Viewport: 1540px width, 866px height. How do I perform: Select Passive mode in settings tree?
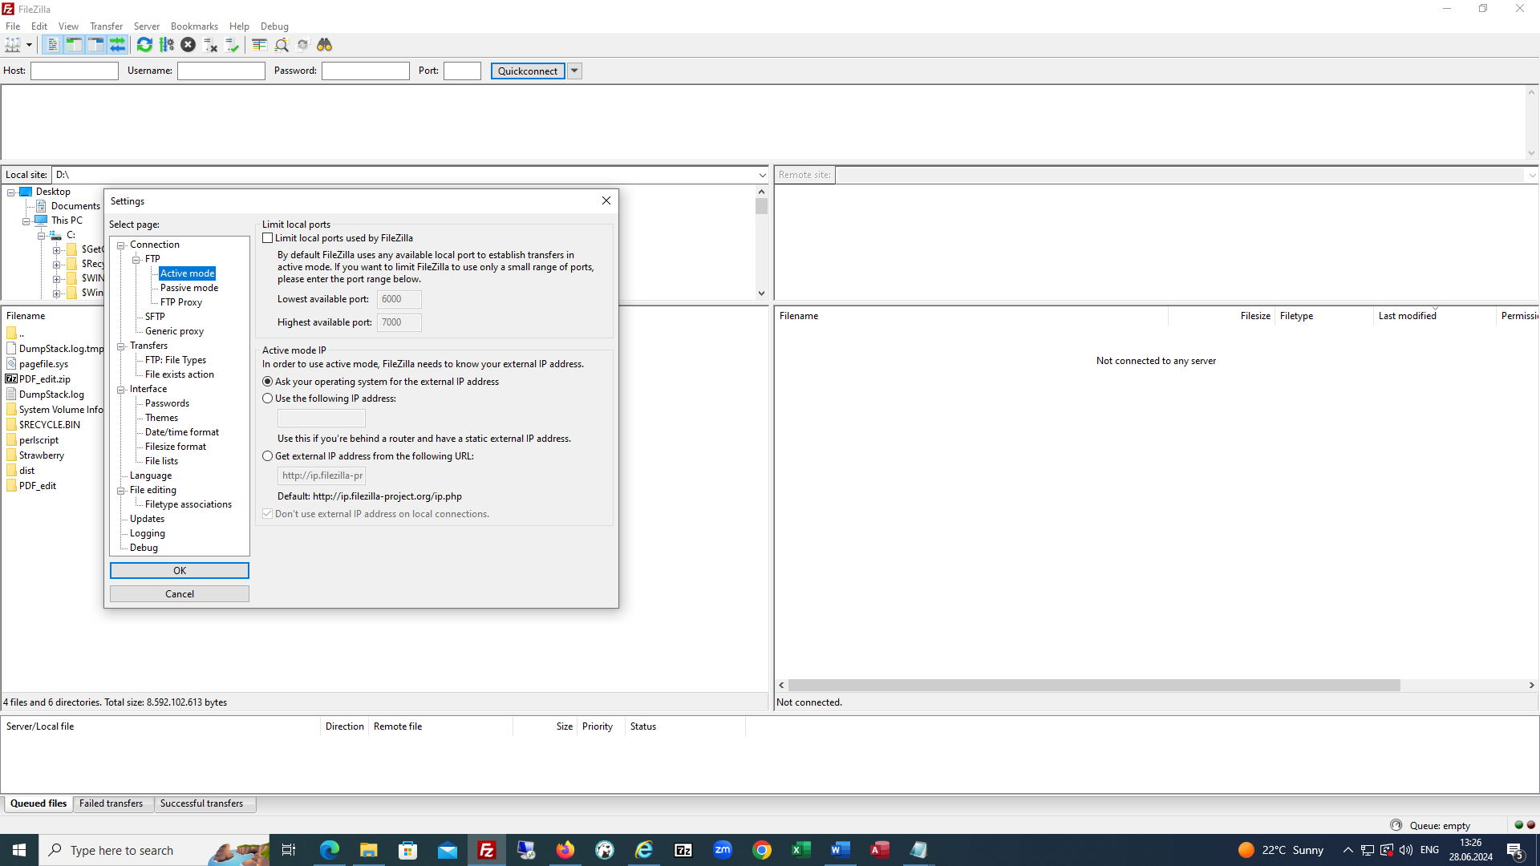pyautogui.click(x=188, y=288)
